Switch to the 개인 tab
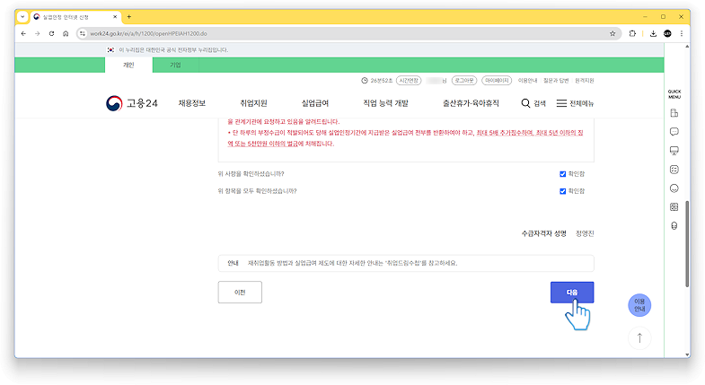This screenshot has width=705, height=385. click(x=128, y=65)
